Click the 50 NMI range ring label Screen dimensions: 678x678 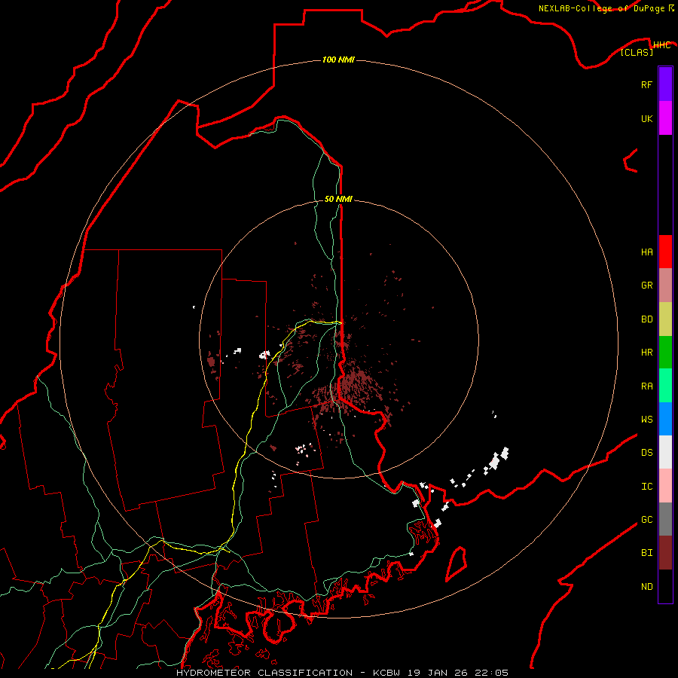338,199
